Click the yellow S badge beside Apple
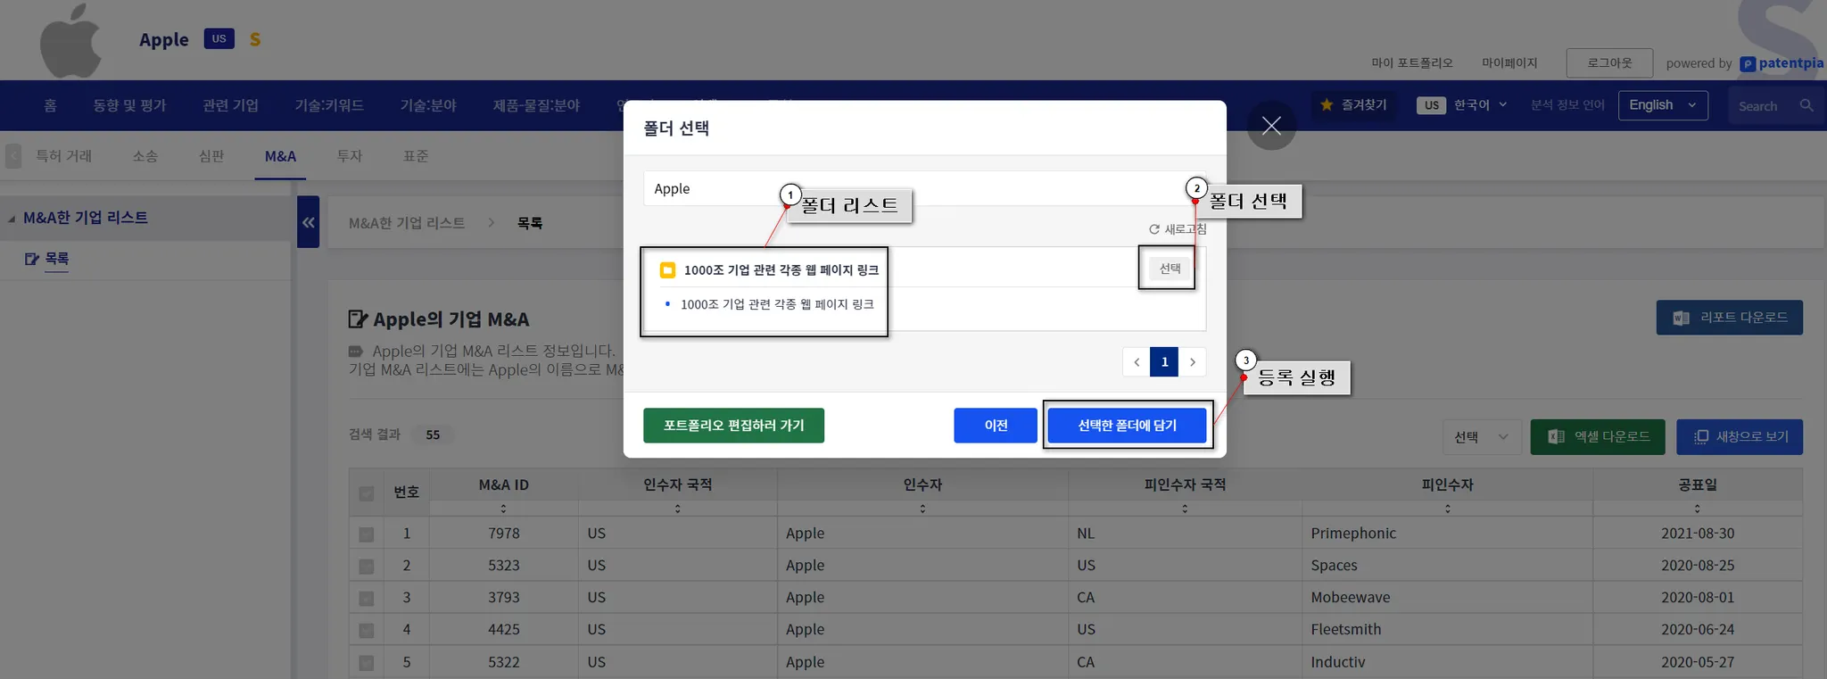The width and height of the screenshot is (1827, 679). [255, 39]
